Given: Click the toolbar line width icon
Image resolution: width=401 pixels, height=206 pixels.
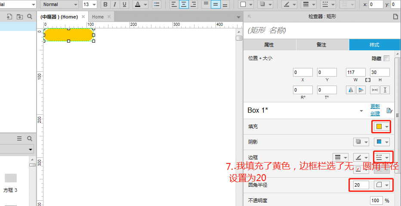Looking at the screenshot, I should 305,4.
